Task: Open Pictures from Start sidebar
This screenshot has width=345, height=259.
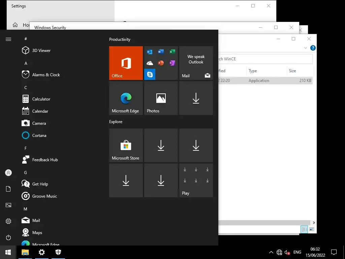Action: (x=8, y=205)
